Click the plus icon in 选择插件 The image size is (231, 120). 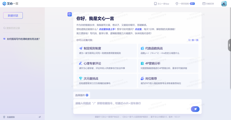coord(87,95)
